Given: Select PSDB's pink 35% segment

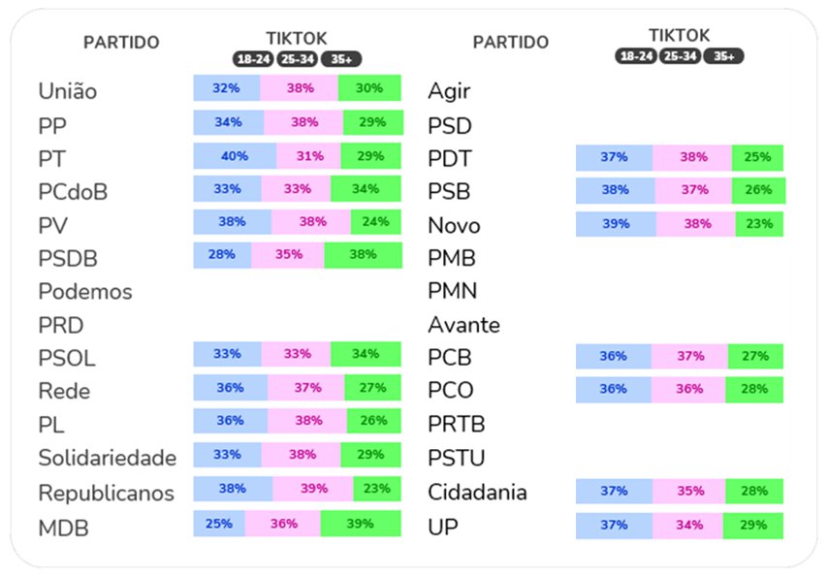Looking at the screenshot, I should tap(288, 255).
